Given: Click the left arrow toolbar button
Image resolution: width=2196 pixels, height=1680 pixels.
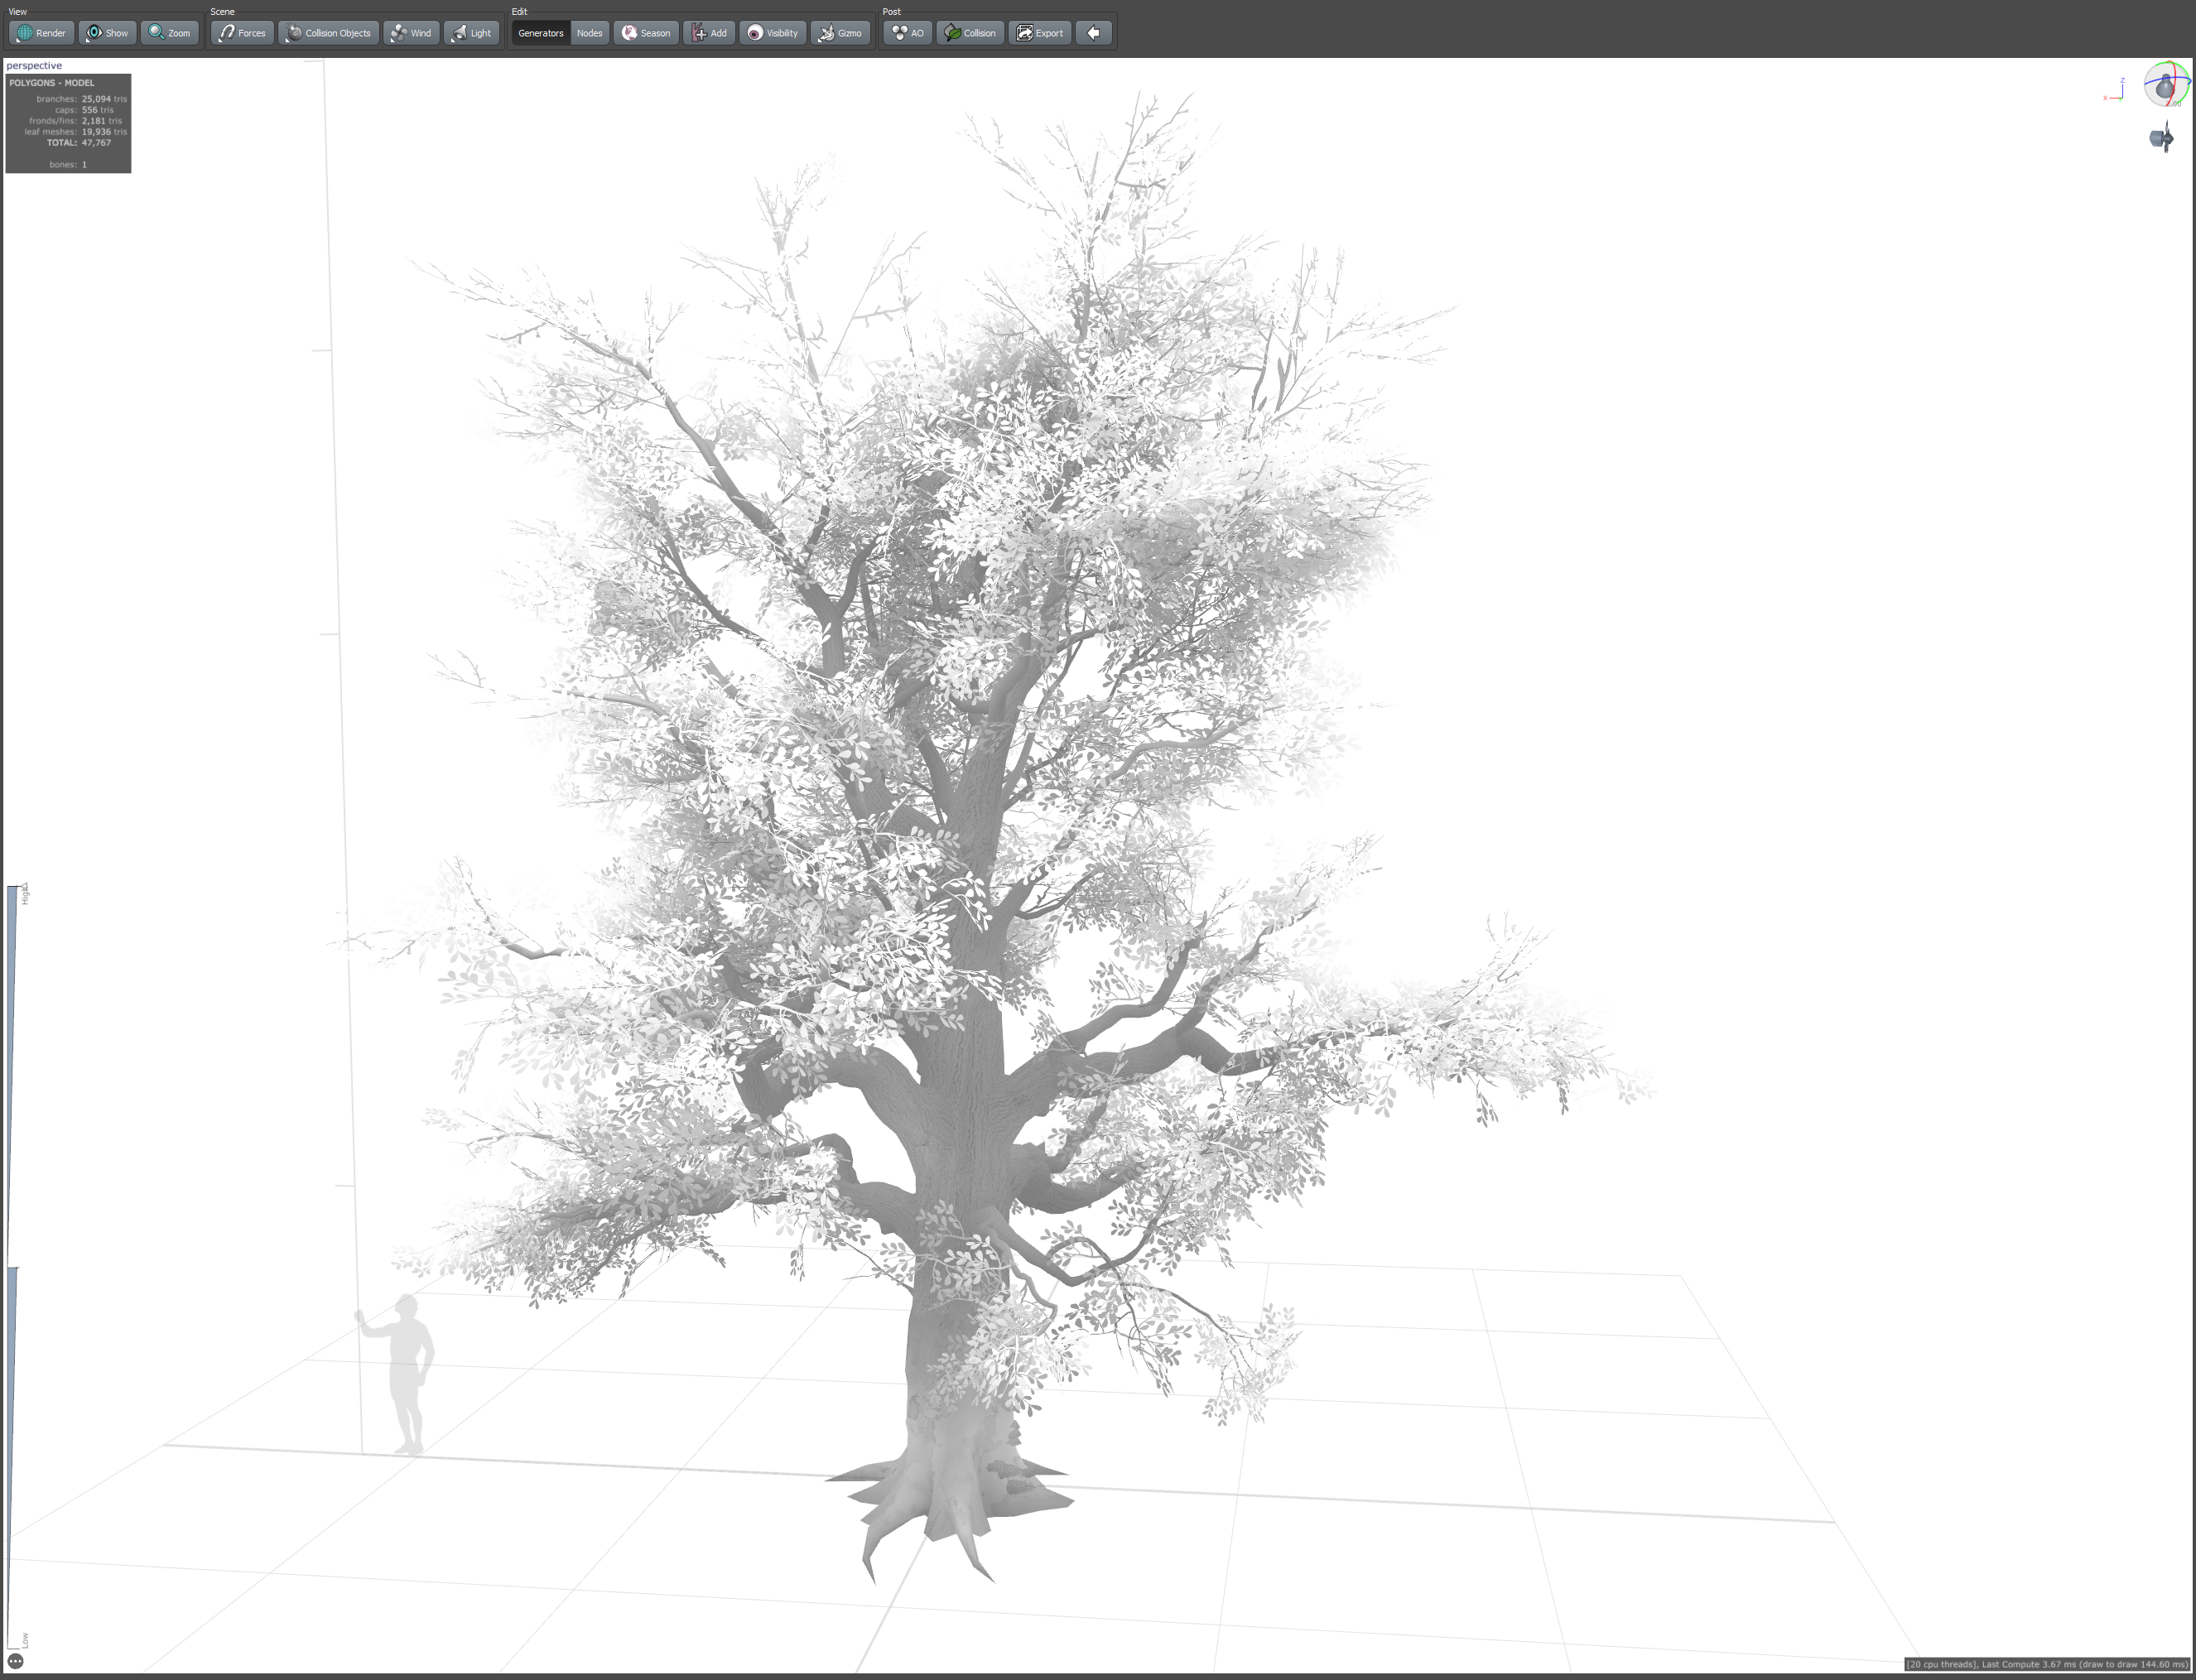Looking at the screenshot, I should (x=1094, y=33).
